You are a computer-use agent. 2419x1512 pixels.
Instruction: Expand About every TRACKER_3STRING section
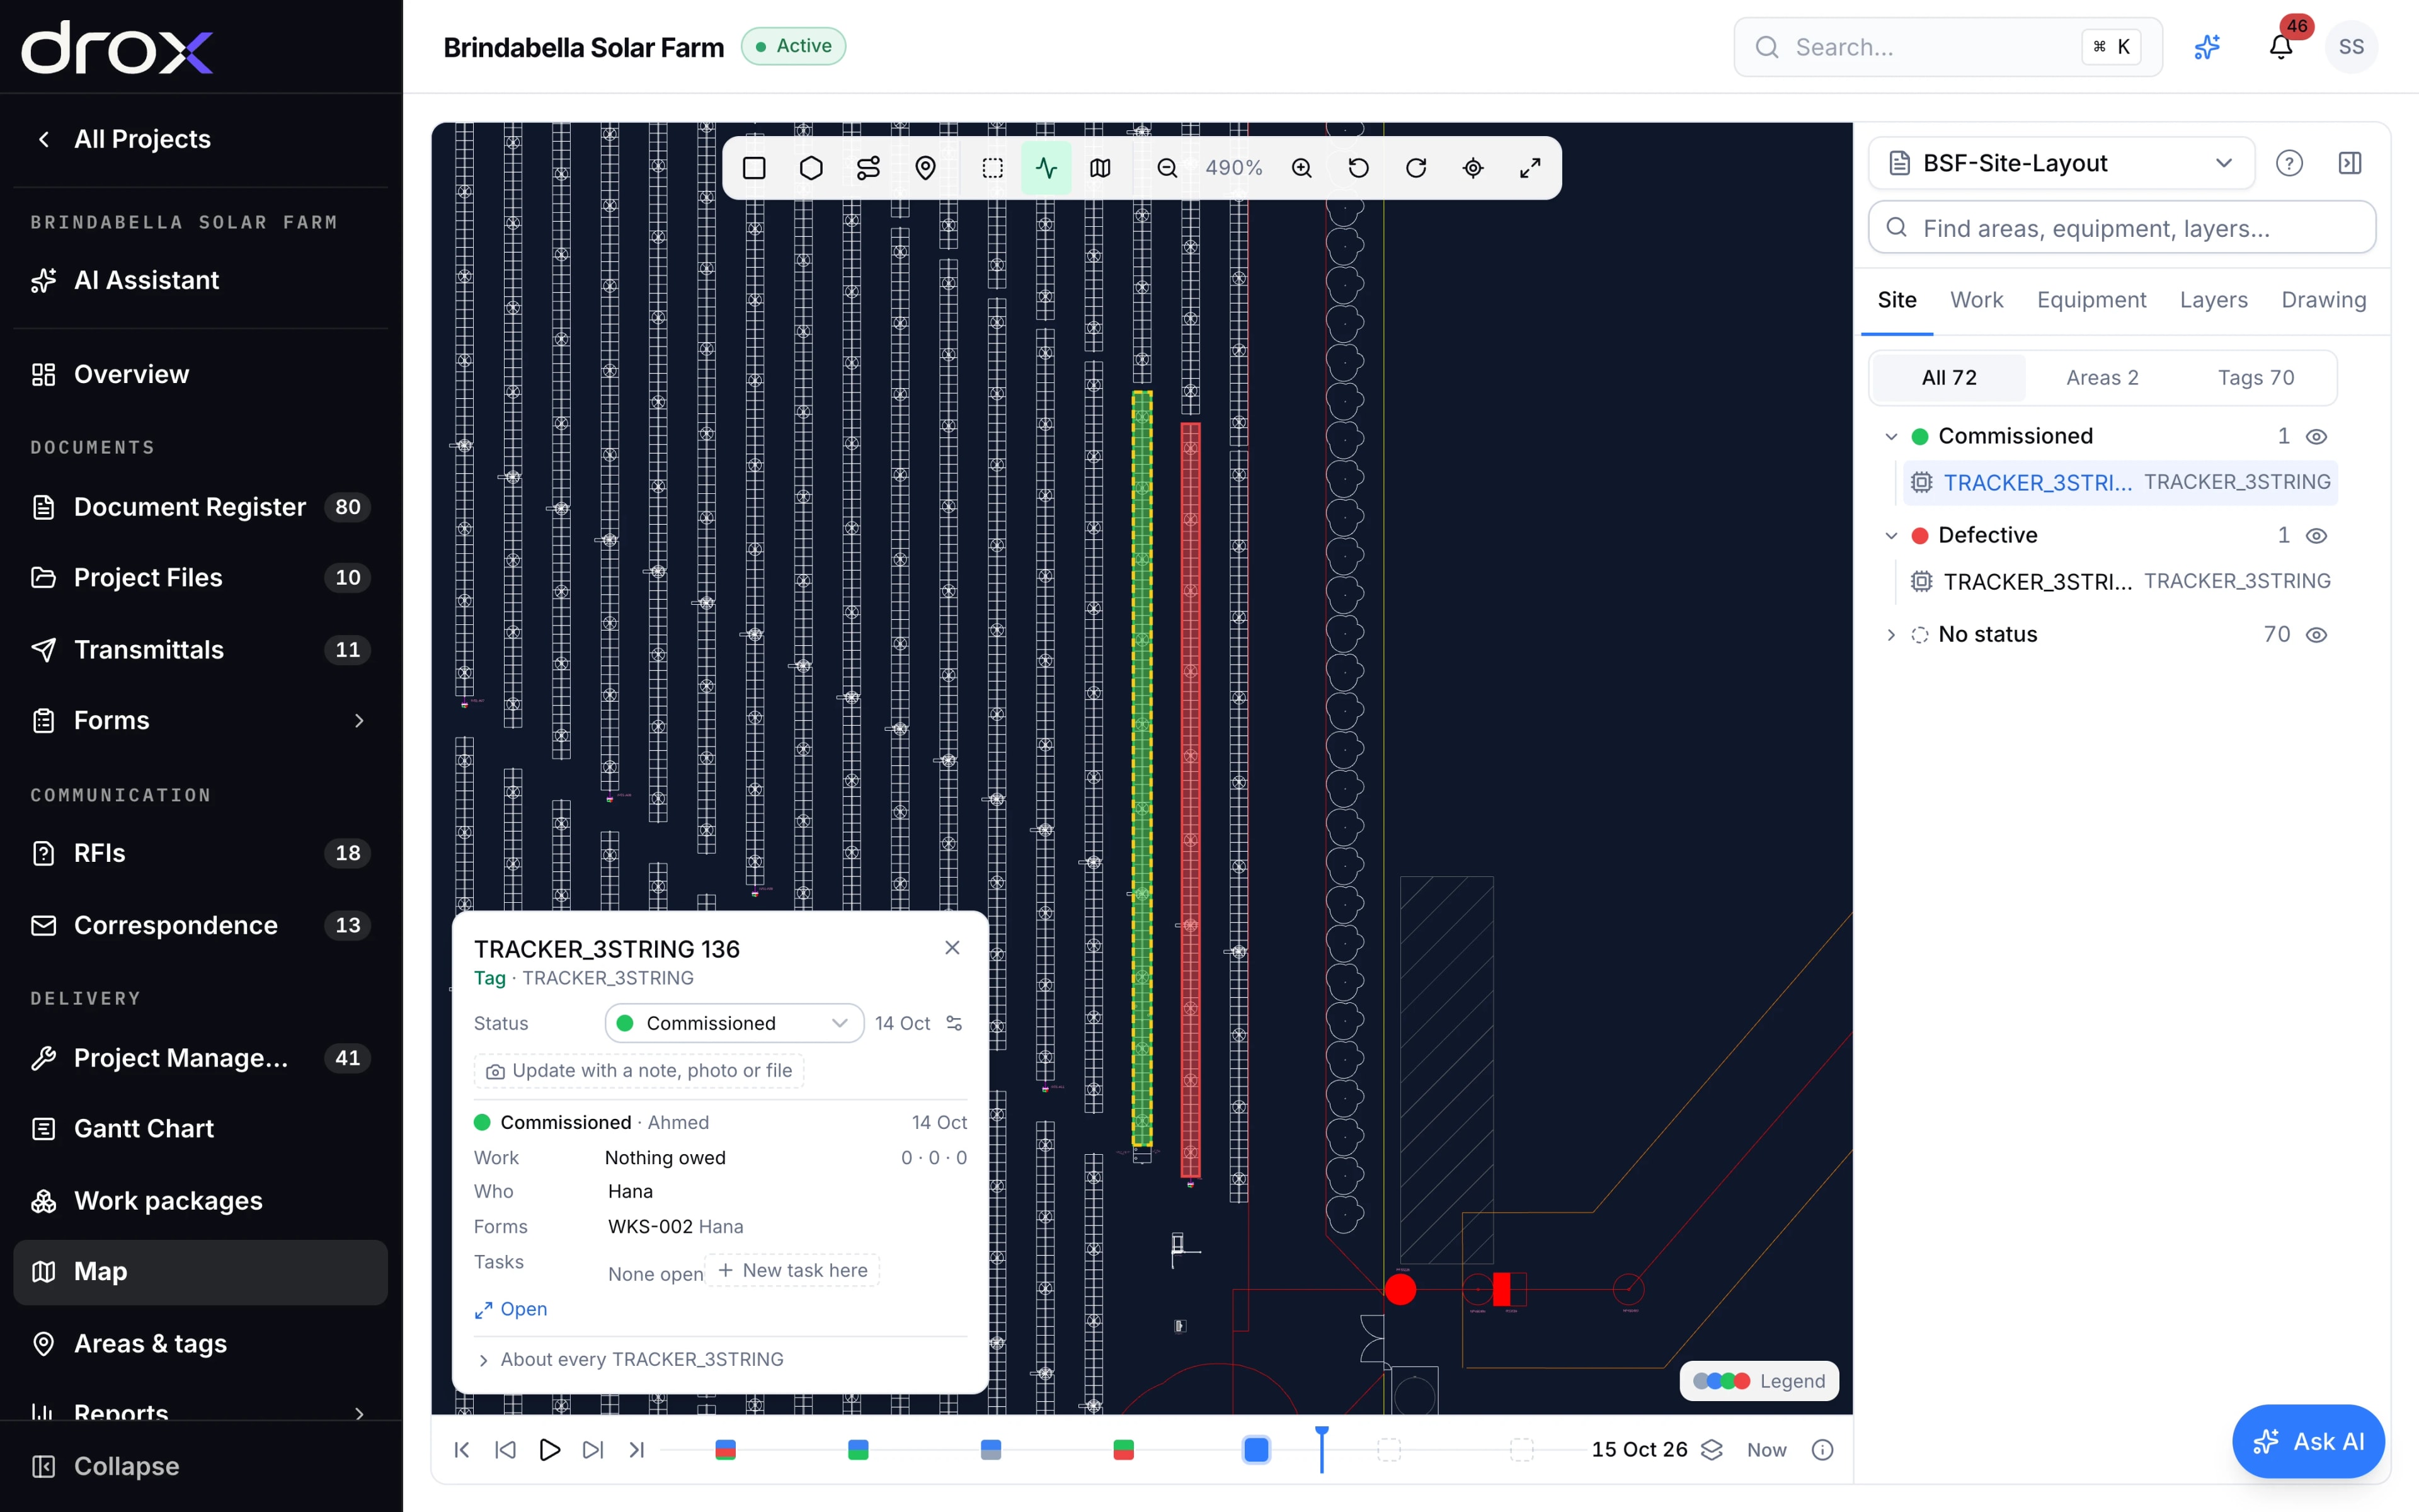pyautogui.click(x=631, y=1359)
